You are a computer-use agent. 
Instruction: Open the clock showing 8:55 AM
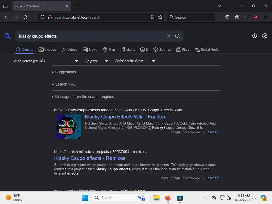tap(242, 198)
